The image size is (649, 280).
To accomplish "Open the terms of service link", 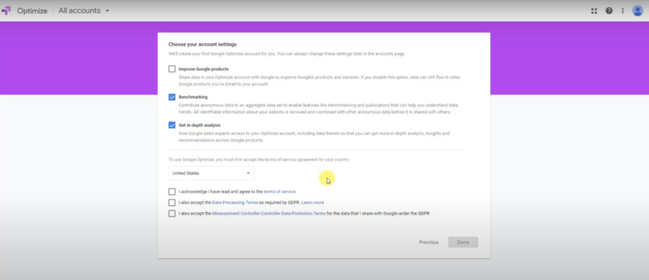I will (x=280, y=191).
